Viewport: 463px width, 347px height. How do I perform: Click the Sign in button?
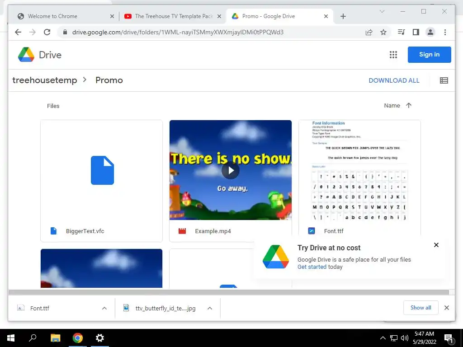point(430,55)
